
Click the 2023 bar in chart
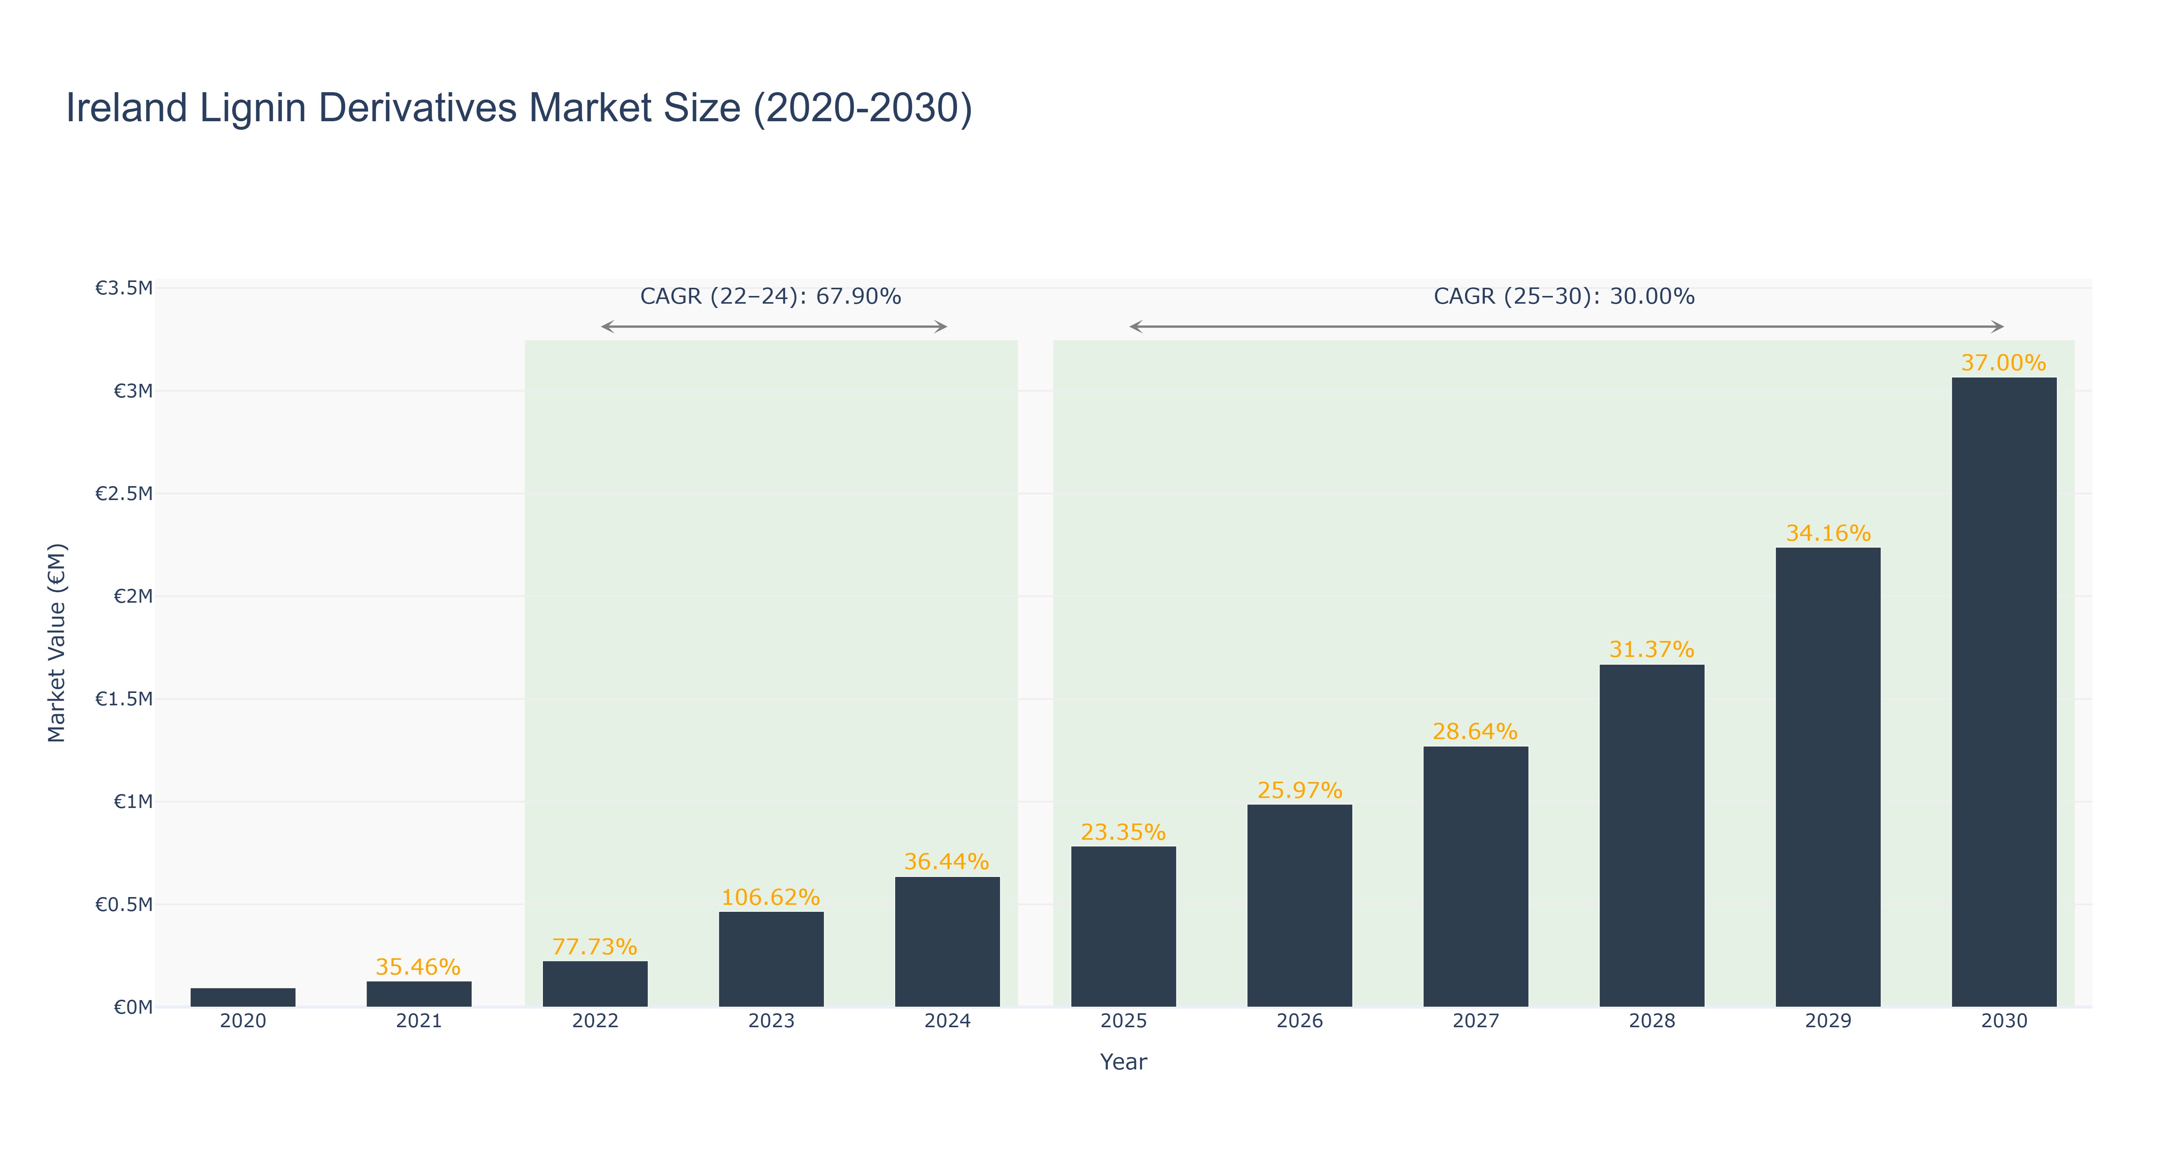772,960
